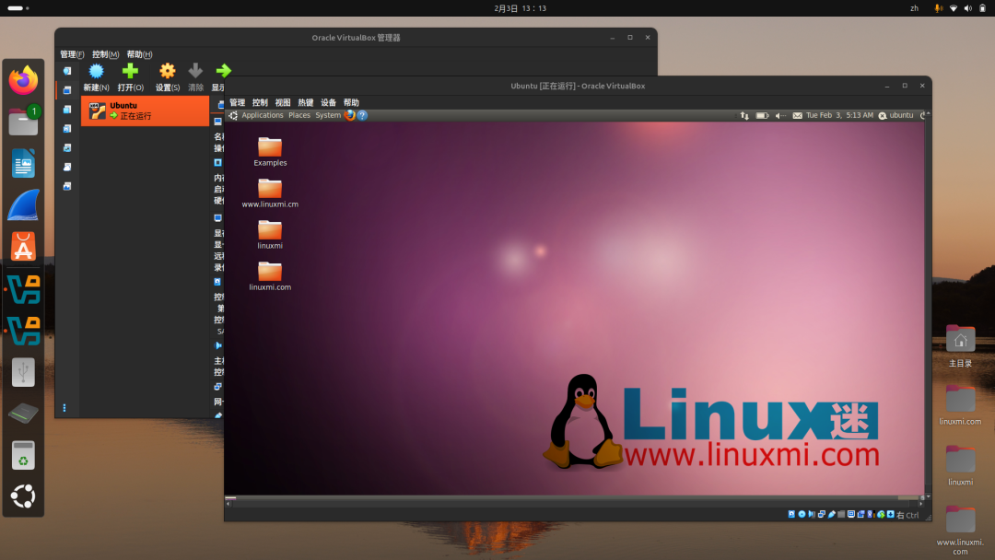The width and height of the screenshot is (995, 560).
Task: Click the optical disc icon in VM status bar
Action: (802, 514)
